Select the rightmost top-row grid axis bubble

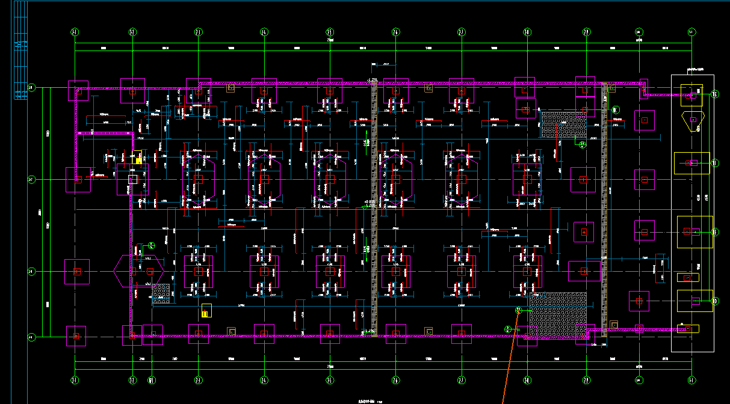691,31
